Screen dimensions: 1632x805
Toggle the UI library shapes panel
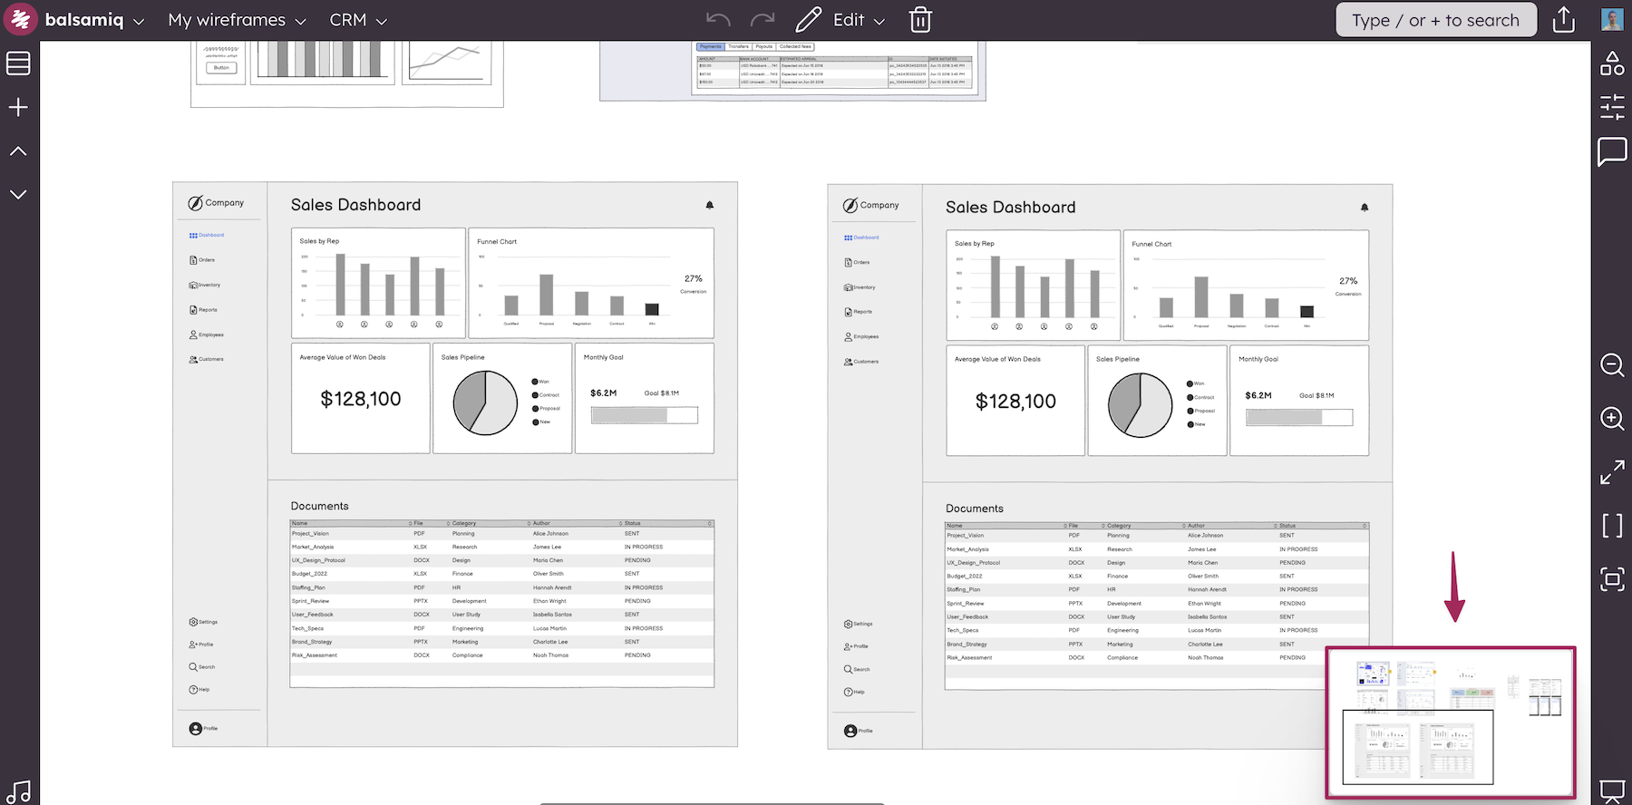click(1612, 63)
